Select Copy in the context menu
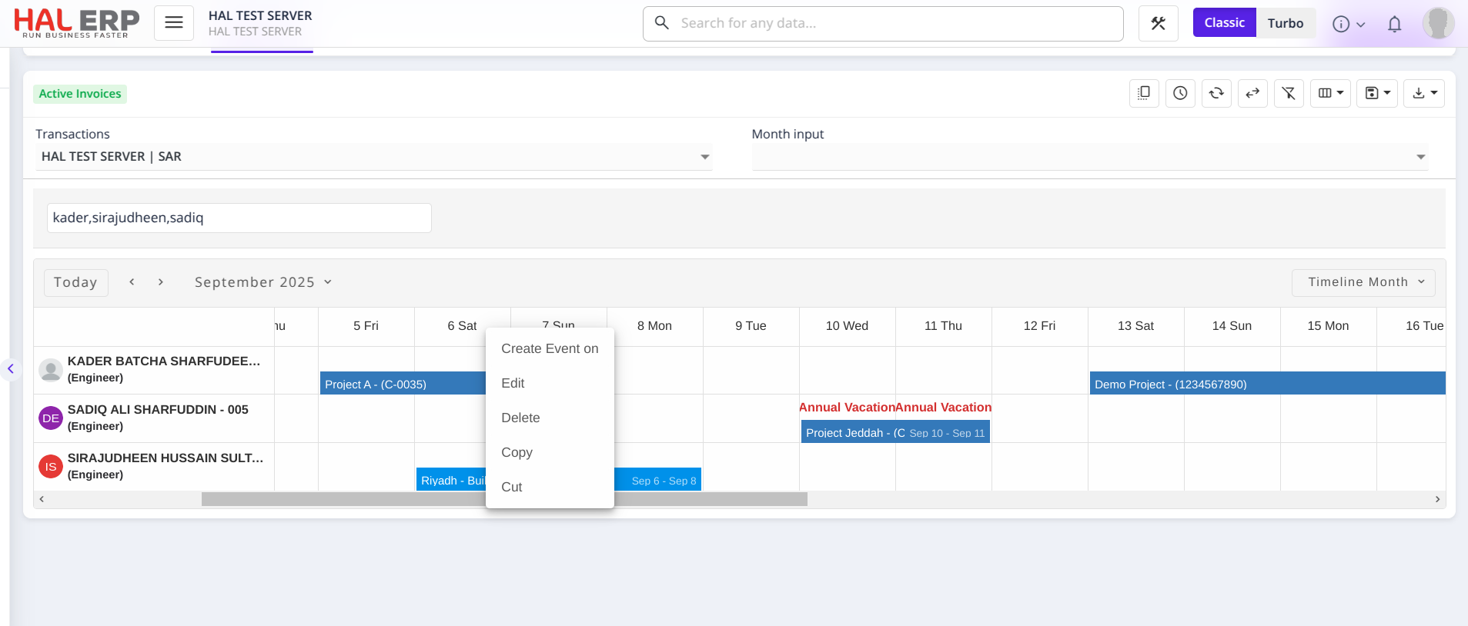Viewport: 1468px width, 626px height. [x=517, y=452]
